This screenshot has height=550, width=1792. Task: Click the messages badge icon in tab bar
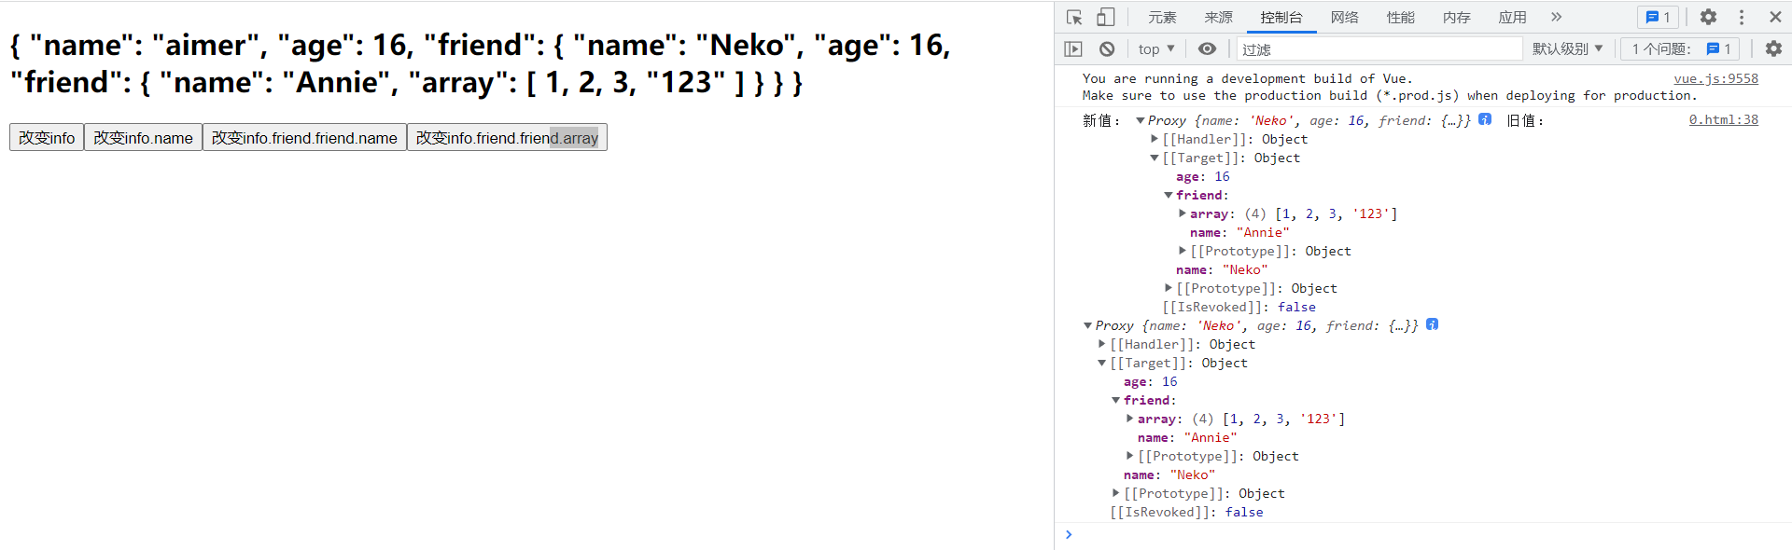point(1658,18)
